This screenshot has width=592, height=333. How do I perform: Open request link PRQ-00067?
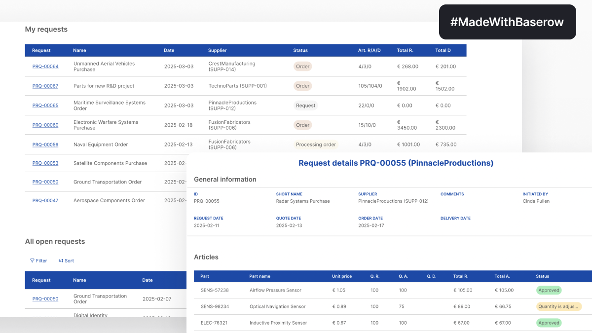[45, 86]
